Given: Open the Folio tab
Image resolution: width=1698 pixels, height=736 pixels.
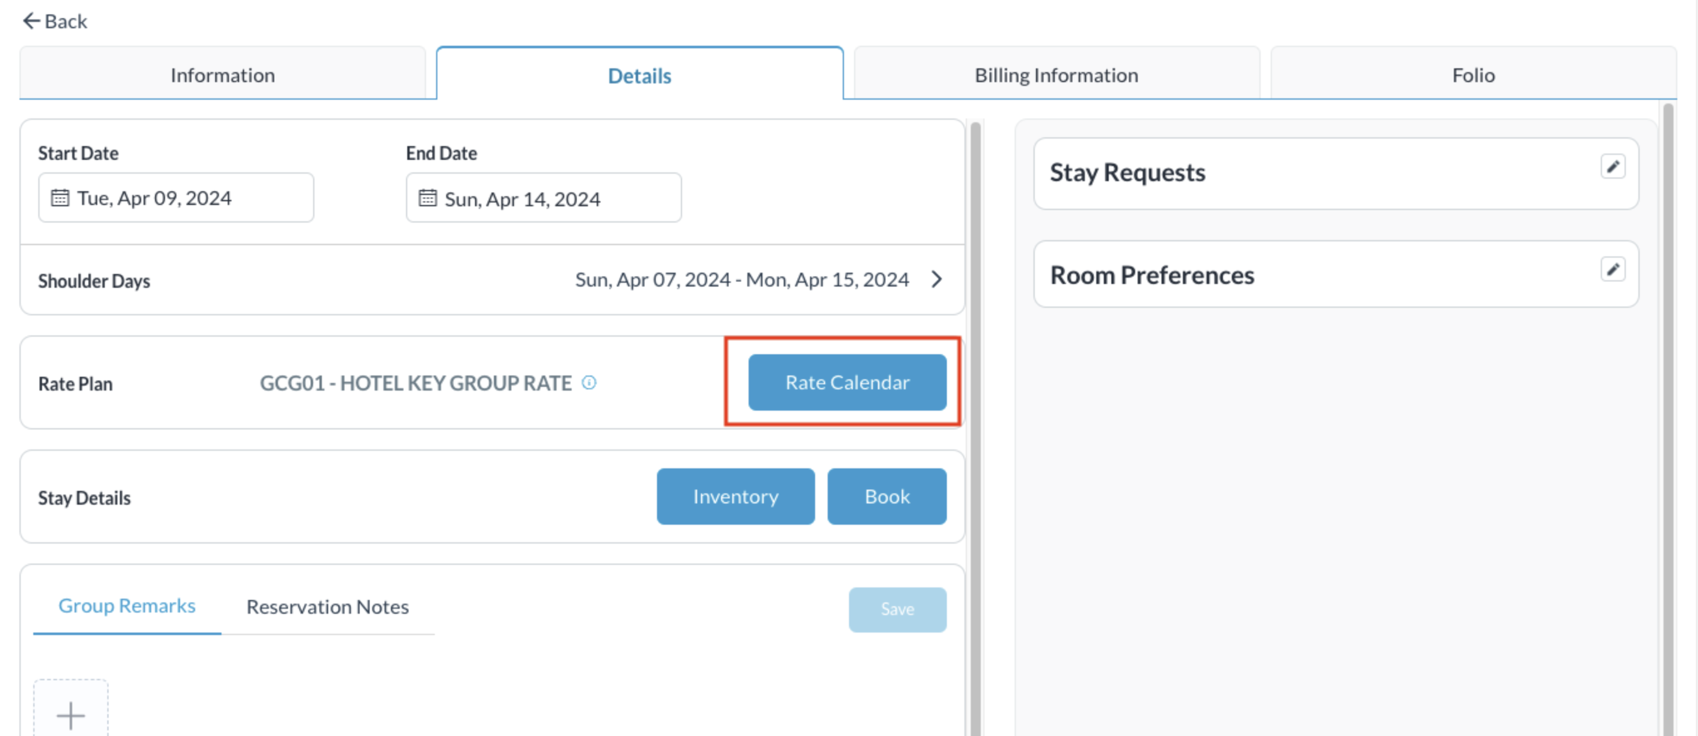Looking at the screenshot, I should click(1473, 75).
